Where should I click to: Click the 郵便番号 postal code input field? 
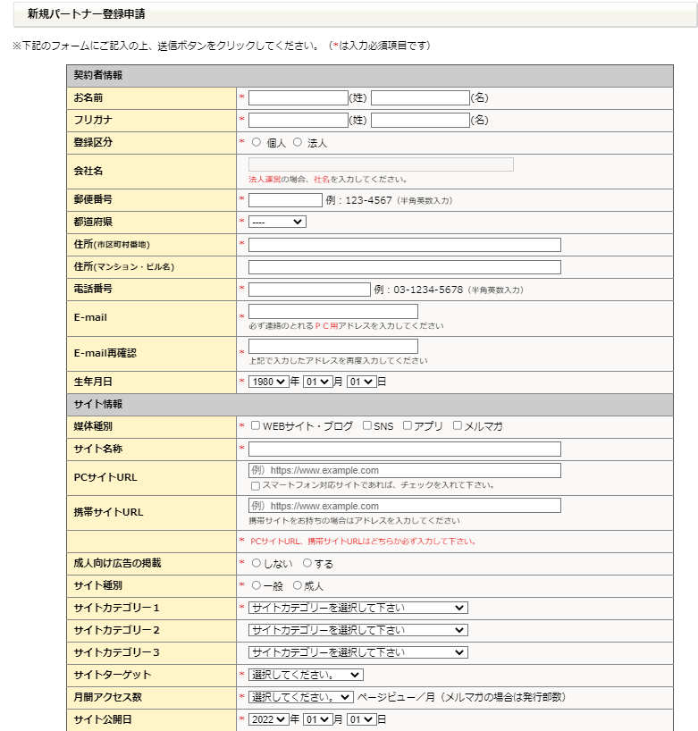pyautogui.click(x=285, y=200)
